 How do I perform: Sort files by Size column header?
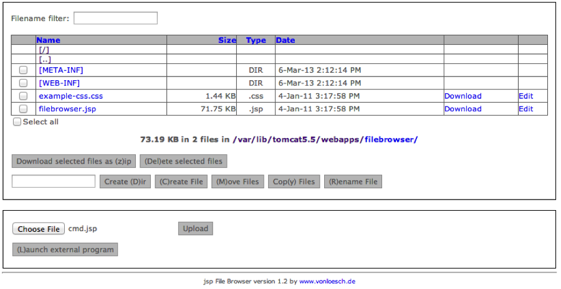(227, 40)
